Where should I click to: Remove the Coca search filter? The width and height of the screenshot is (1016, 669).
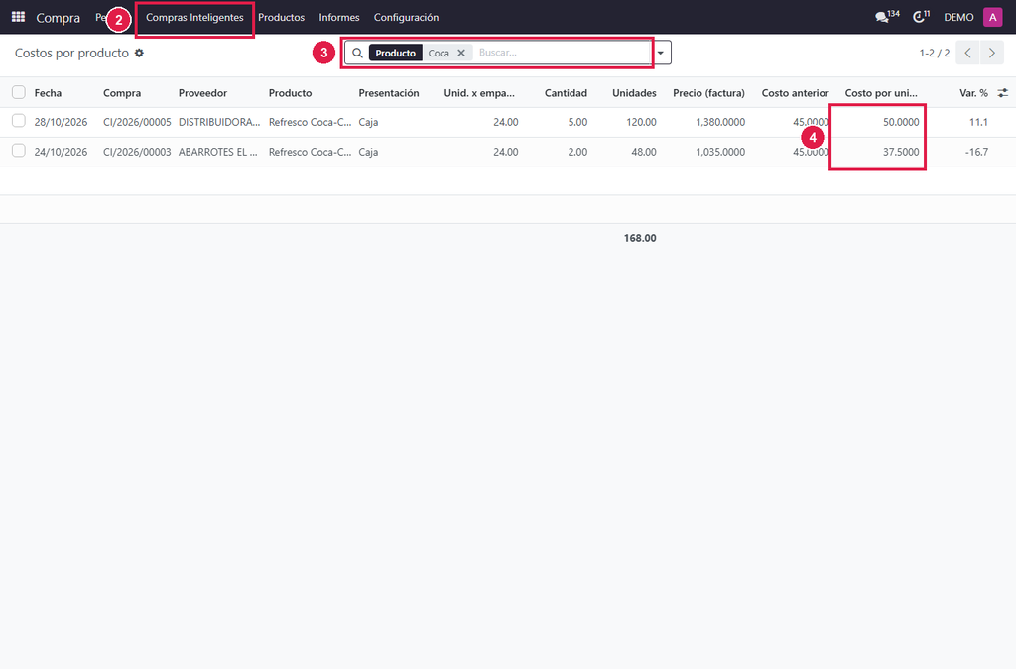461,54
